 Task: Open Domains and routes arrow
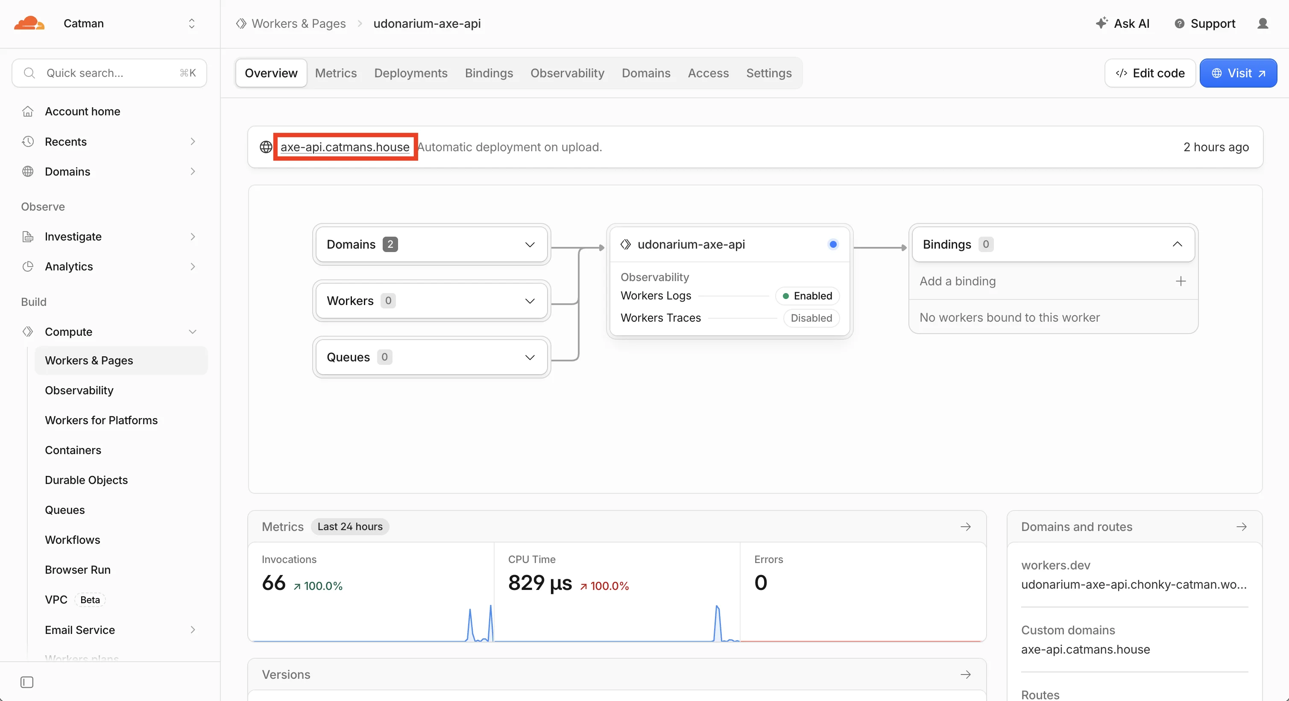coord(1242,527)
